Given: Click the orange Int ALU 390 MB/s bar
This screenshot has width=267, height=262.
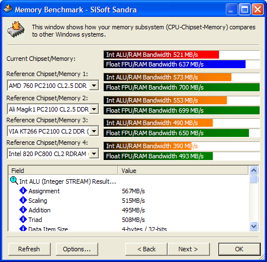Looking at the screenshot, I should pos(148,146).
